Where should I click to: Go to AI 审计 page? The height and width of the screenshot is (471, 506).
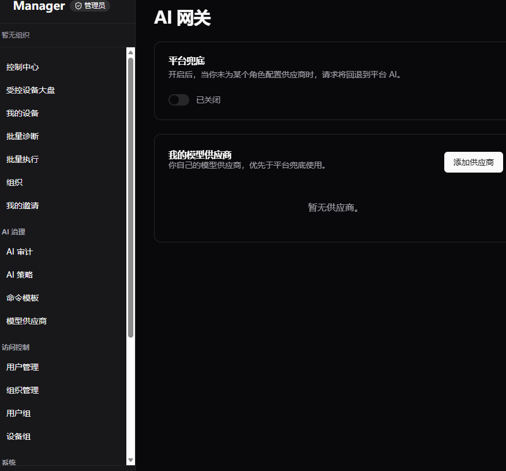pyautogui.click(x=20, y=252)
